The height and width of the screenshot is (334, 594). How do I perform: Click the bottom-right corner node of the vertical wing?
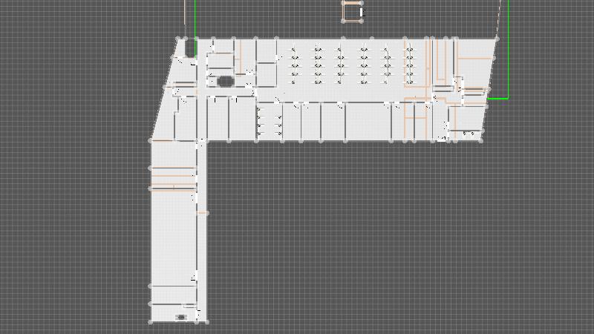[207, 322]
